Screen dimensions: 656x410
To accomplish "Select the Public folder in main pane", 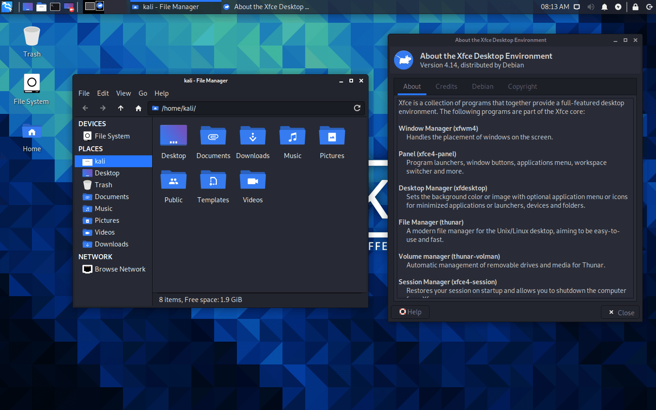I will 174,186.
